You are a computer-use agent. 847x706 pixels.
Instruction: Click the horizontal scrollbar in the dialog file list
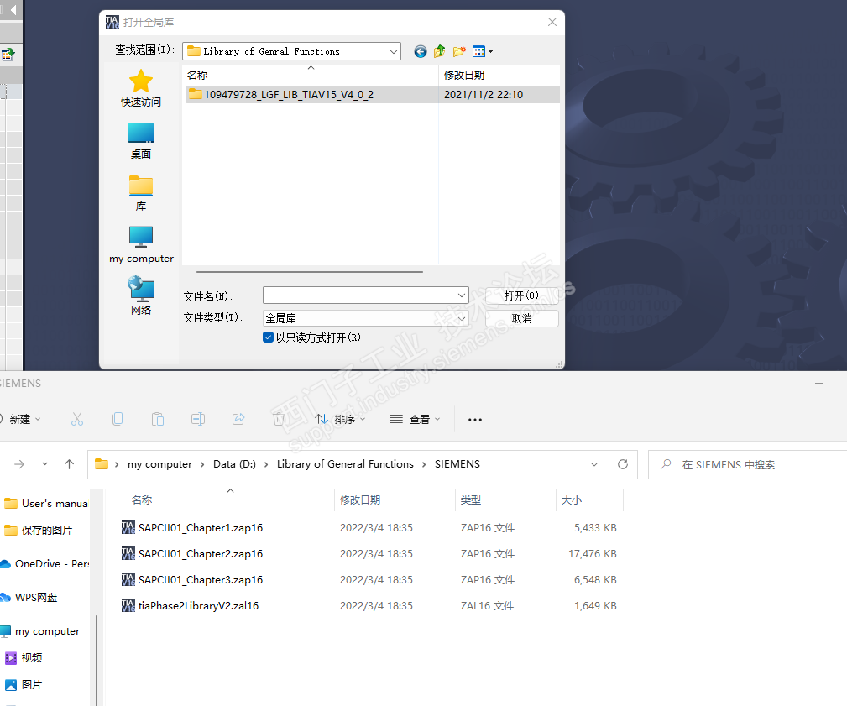310,272
